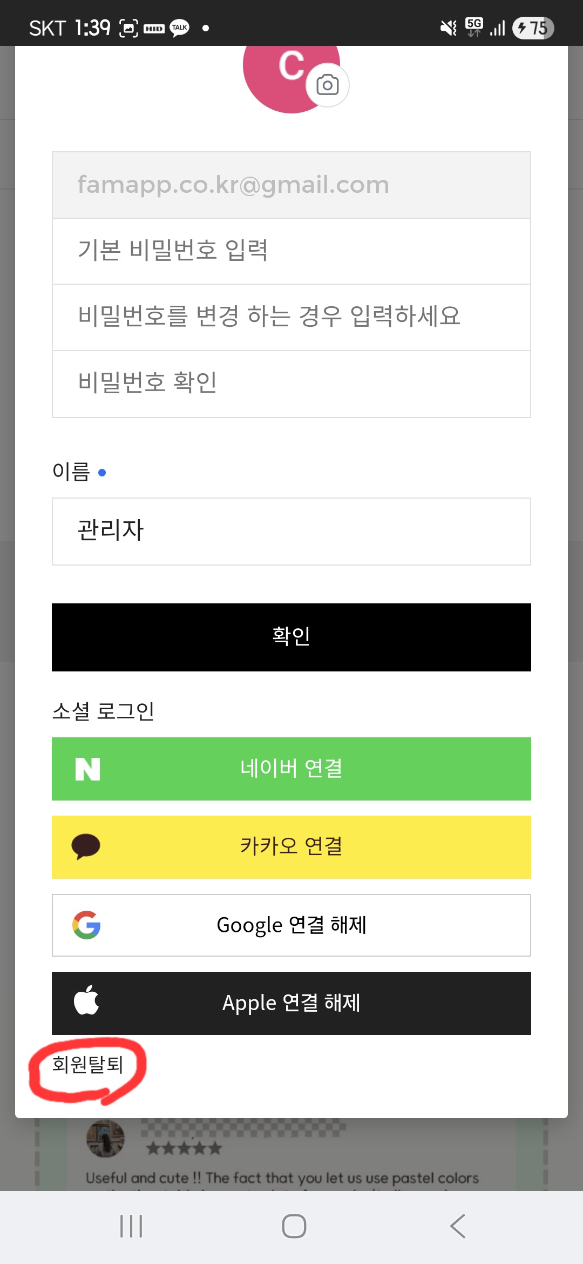Connect Naver account with 네이버 연결

tap(291, 769)
